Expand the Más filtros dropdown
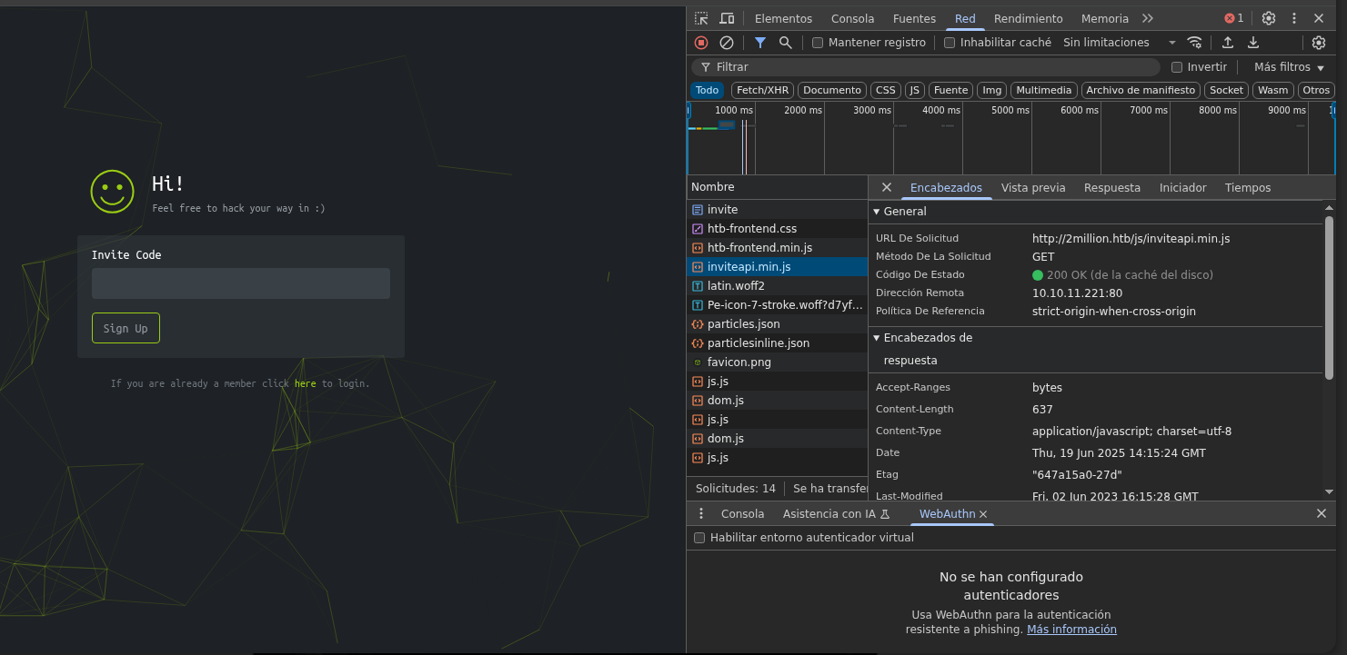 coord(1289,67)
